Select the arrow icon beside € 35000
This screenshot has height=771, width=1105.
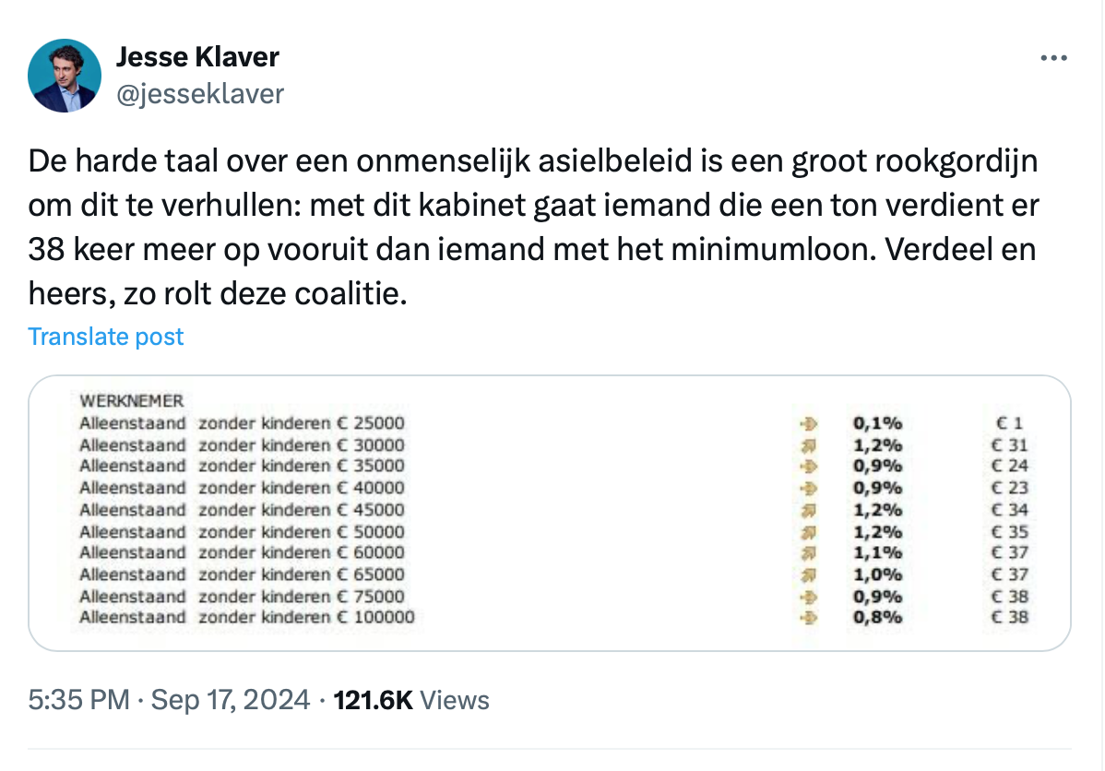pos(810,467)
